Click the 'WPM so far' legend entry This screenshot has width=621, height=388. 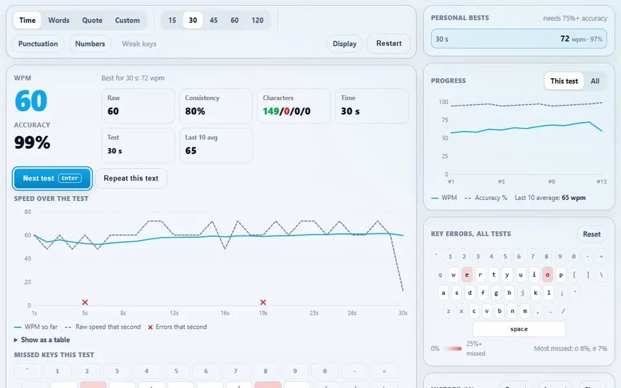36,327
